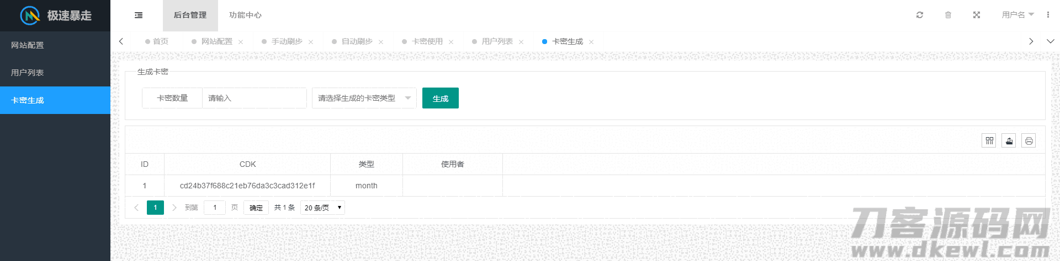The image size is (1060, 261).
Task: Click the green 生成 button
Action: [441, 98]
